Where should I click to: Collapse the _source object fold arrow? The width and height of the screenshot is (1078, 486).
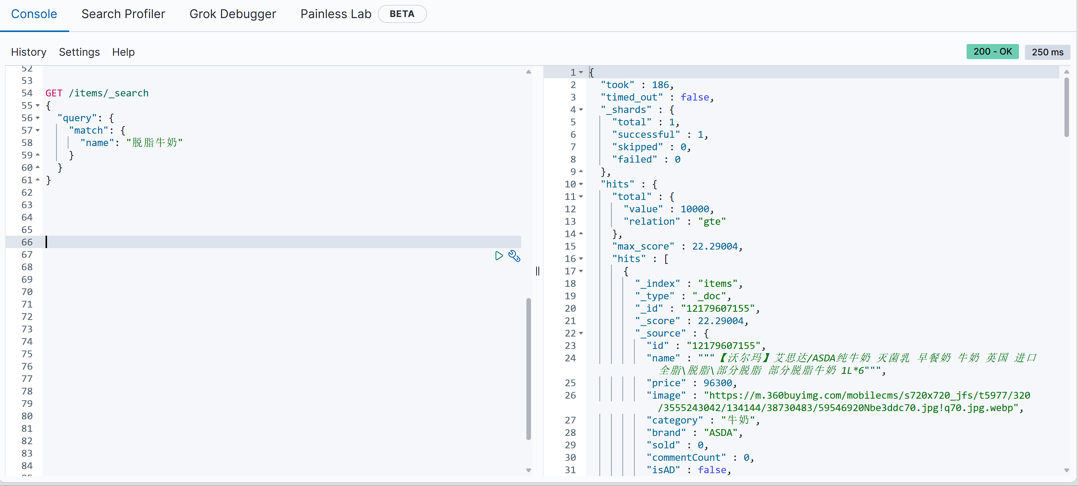pyautogui.click(x=581, y=333)
